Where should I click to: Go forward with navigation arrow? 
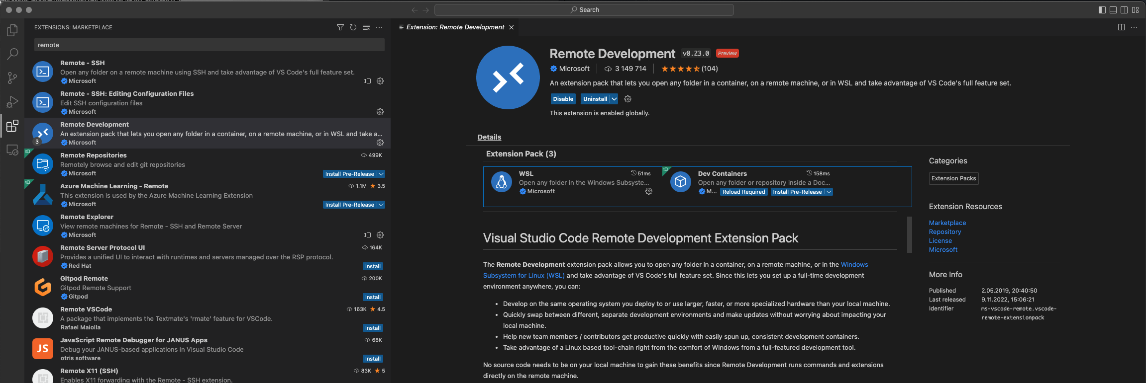pos(426,10)
